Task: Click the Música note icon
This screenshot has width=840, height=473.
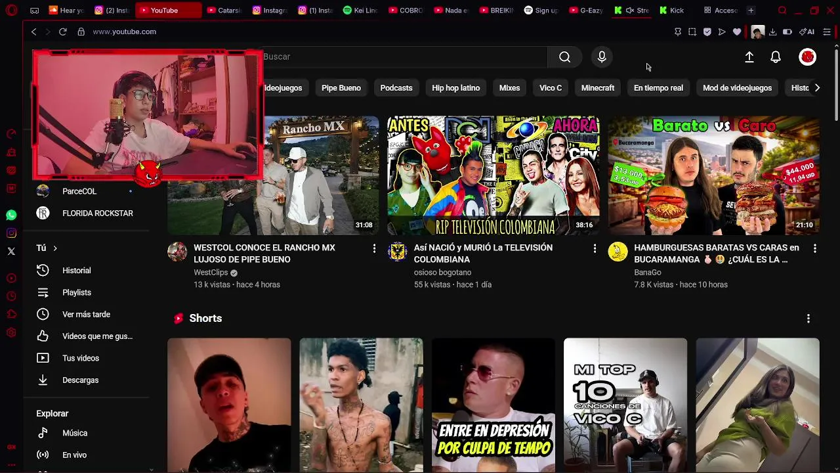Action: pos(43,433)
